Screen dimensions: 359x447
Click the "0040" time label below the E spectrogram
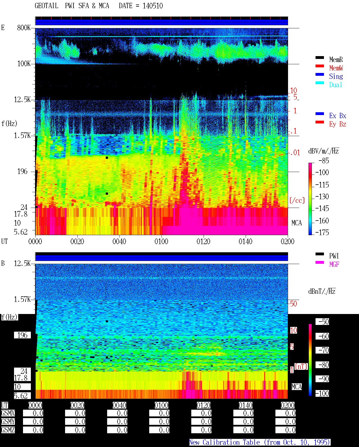119,242
